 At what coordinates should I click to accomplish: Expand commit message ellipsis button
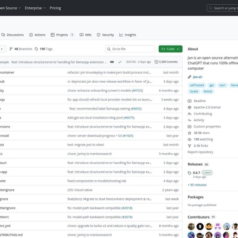click(112, 62)
